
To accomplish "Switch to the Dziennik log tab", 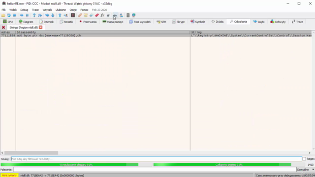I will (x=46, y=22).
